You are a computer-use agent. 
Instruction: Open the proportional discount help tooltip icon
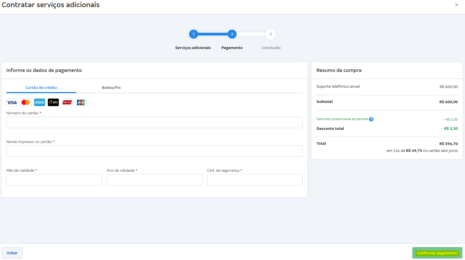point(371,119)
